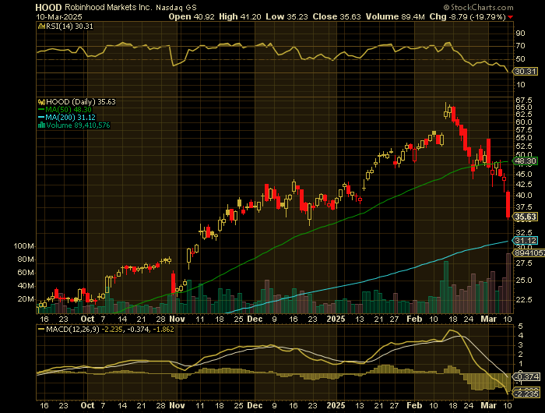Click the 'Volume 89,410,576' legend text

(x=78, y=125)
